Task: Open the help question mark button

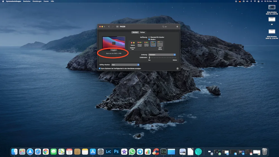Action: pos(177,68)
